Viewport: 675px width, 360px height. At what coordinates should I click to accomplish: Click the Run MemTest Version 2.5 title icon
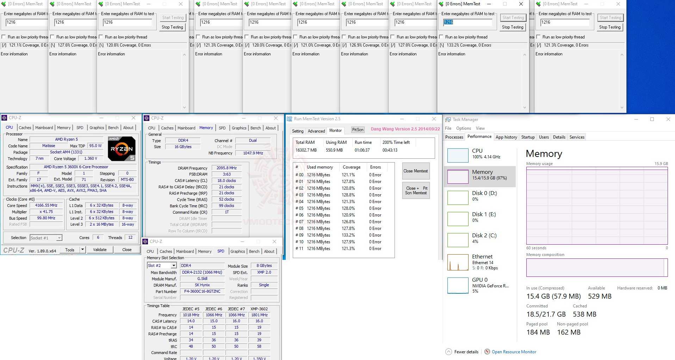[290, 119]
